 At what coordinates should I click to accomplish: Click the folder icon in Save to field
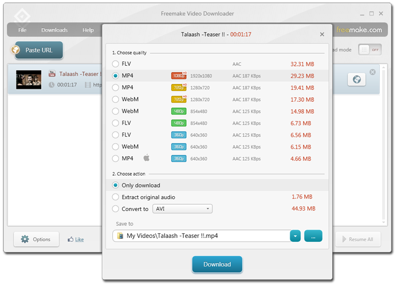click(x=120, y=236)
